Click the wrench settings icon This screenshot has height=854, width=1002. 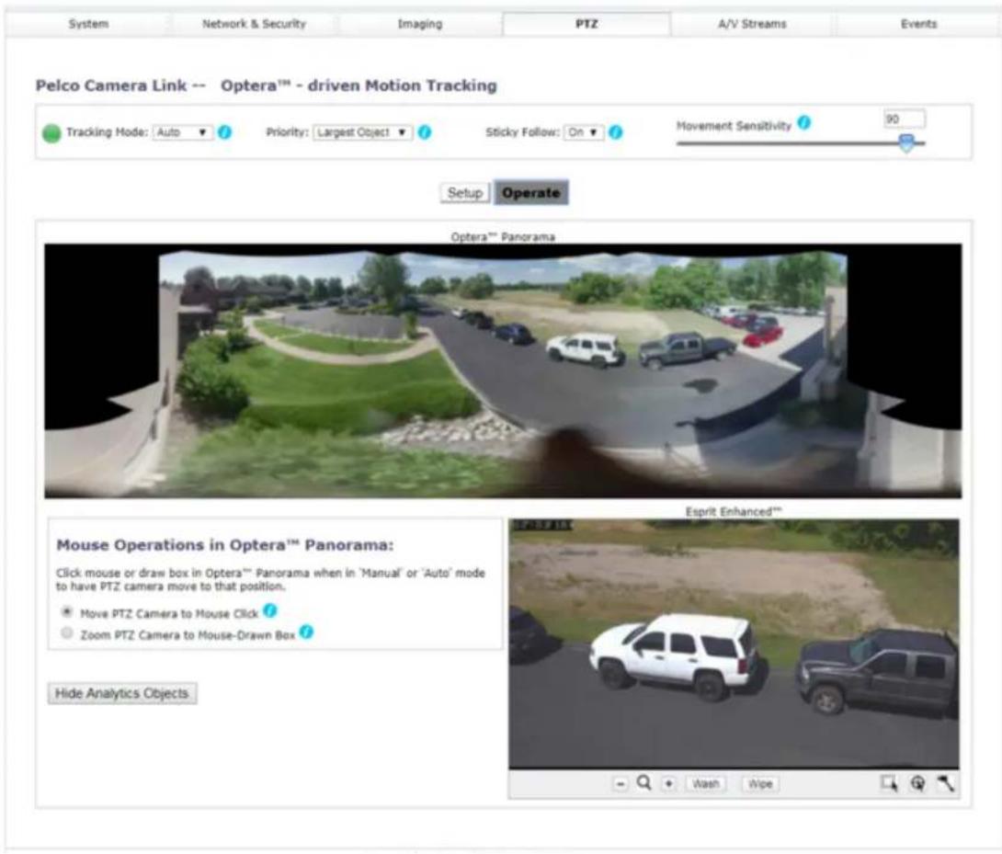[x=946, y=784]
